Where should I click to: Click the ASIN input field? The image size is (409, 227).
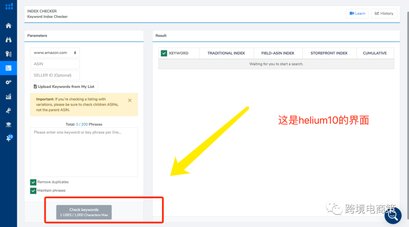tap(55, 64)
